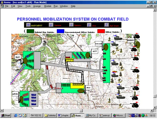The width and height of the screenshot is (157, 119).
Task: Open the Help menu
Action: point(73,6)
